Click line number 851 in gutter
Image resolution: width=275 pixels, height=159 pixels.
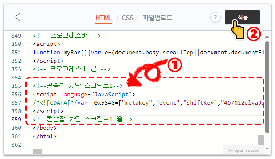(x=16, y=53)
